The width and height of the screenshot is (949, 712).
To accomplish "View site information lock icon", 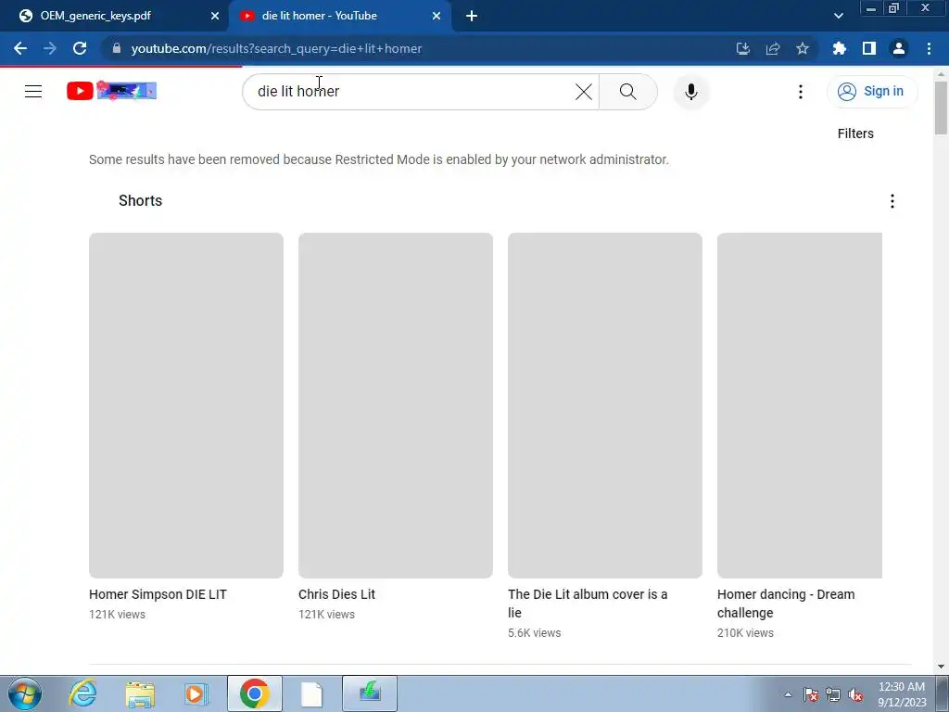I will tap(117, 48).
